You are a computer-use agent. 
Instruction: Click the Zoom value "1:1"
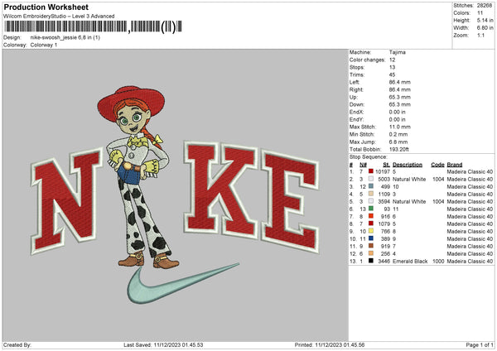(x=480, y=35)
